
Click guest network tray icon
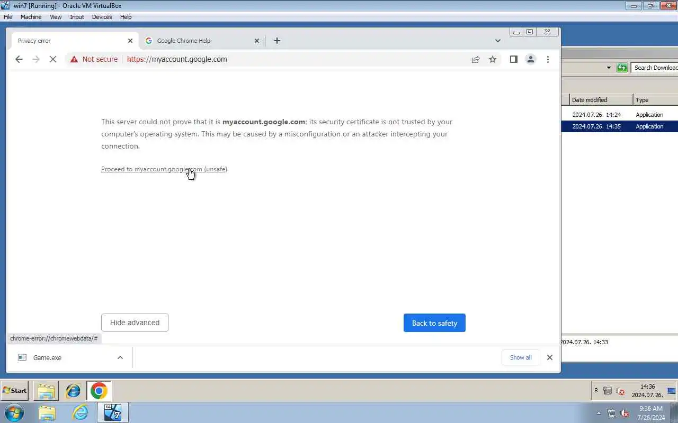coord(608,391)
